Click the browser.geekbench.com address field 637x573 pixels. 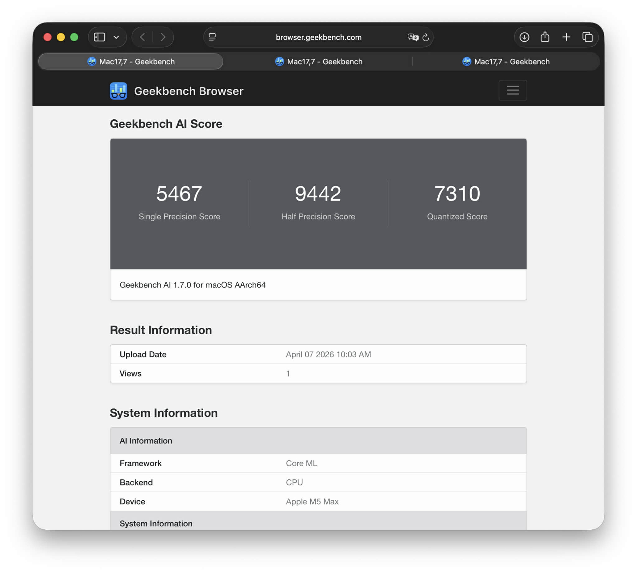318,37
